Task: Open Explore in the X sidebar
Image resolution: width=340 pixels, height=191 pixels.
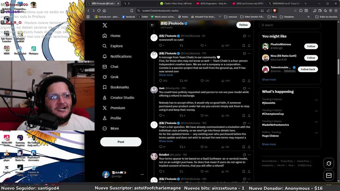Action: [x=113, y=46]
